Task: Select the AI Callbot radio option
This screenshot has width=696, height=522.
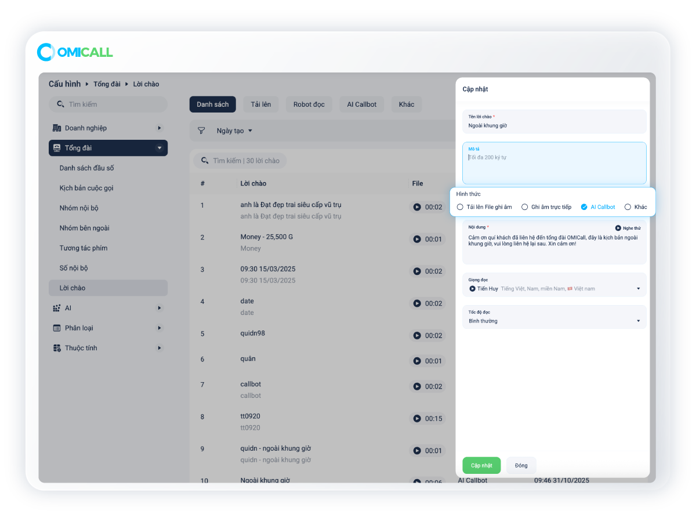Action: (584, 207)
